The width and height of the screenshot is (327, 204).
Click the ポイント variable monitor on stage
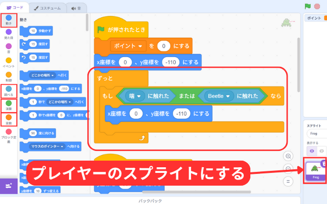[316, 18]
